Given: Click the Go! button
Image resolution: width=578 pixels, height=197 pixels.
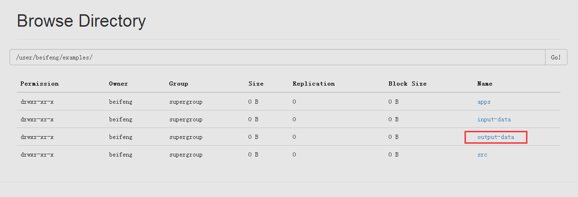Looking at the screenshot, I should tap(556, 57).
